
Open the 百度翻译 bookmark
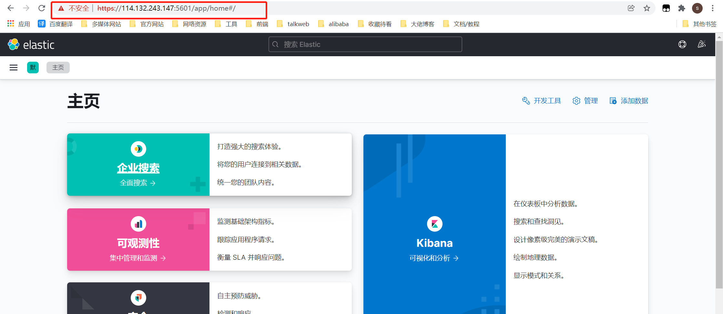point(55,24)
